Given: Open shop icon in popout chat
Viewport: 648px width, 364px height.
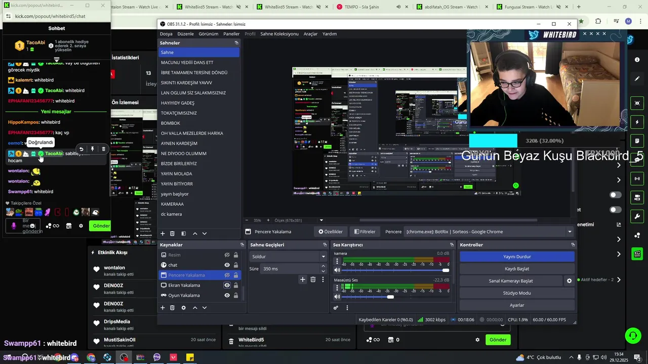Looking at the screenshot, I should coord(69,226).
